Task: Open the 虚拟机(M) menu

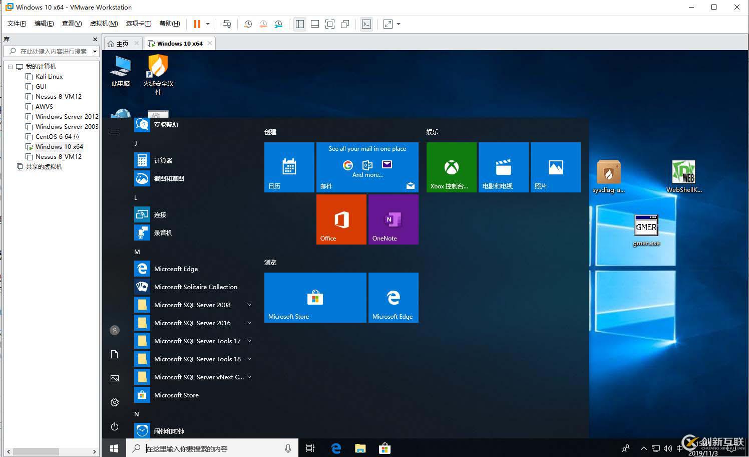Action: 104,24
